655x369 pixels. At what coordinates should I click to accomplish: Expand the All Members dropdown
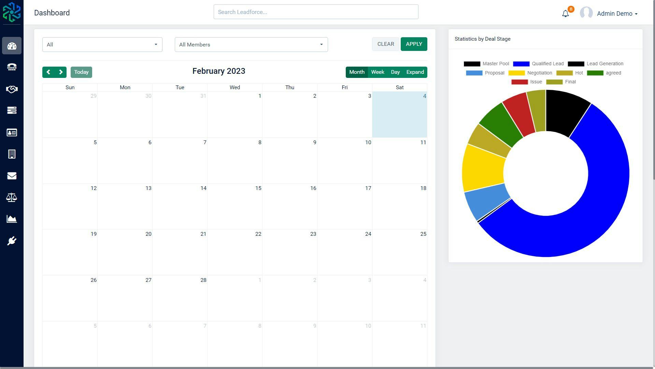click(251, 44)
